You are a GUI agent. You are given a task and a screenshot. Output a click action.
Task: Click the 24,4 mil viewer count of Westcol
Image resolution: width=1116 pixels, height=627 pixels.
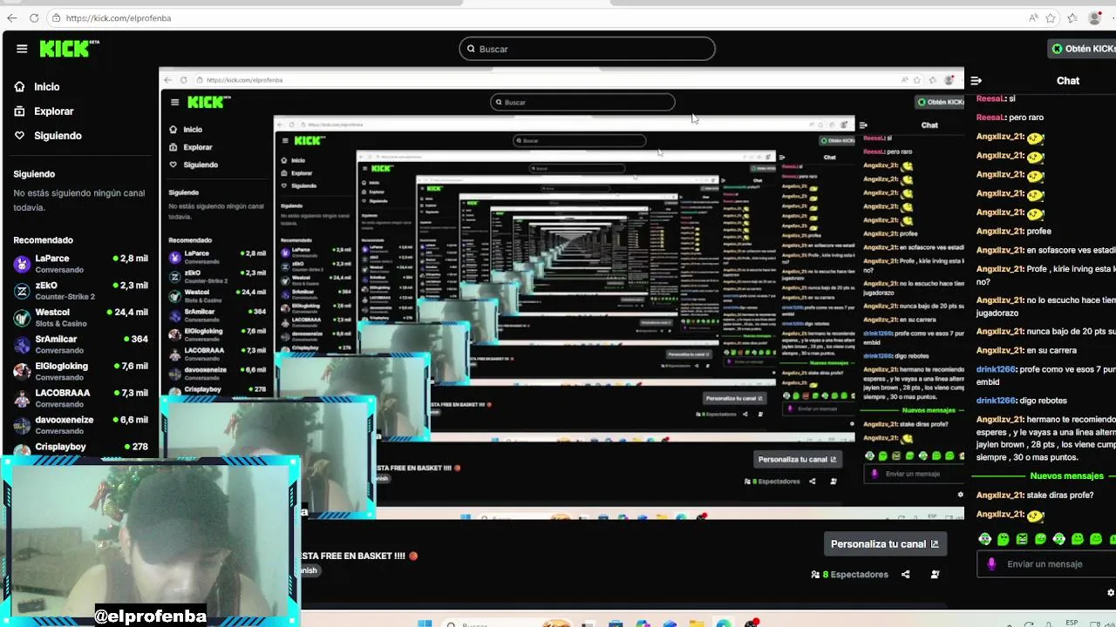[x=127, y=312]
